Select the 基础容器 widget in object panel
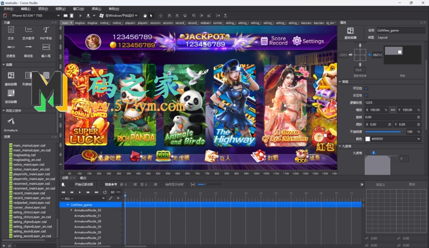 pos(10,79)
